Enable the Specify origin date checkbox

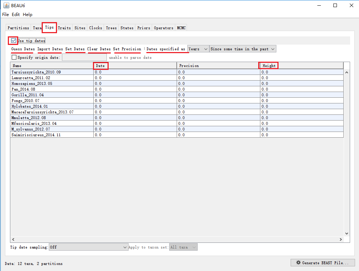(x=14, y=57)
